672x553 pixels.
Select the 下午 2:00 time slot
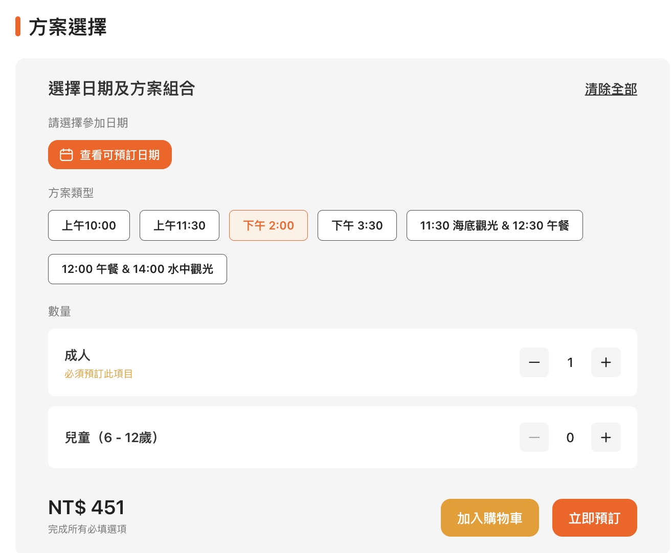pos(268,225)
